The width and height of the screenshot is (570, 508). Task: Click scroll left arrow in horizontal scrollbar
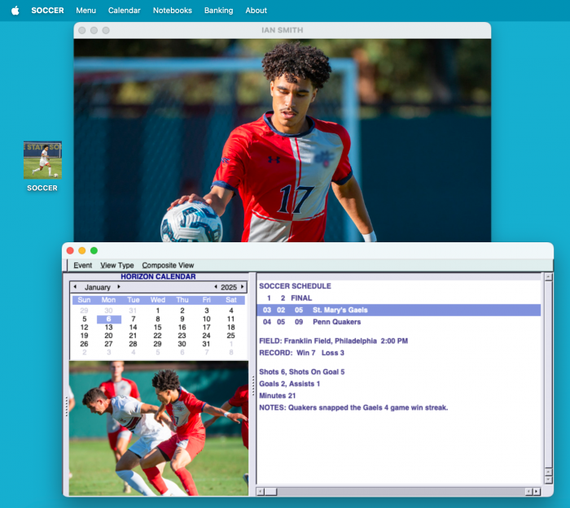click(261, 491)
